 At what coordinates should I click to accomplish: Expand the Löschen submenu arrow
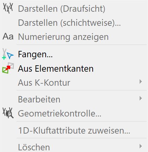click(141, 146)
